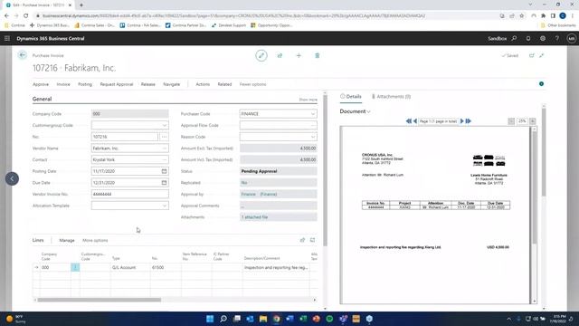579x326 pixels.
Task: Click the pencil edit icon
Action: pyautogui.click(x=261, y=55)
